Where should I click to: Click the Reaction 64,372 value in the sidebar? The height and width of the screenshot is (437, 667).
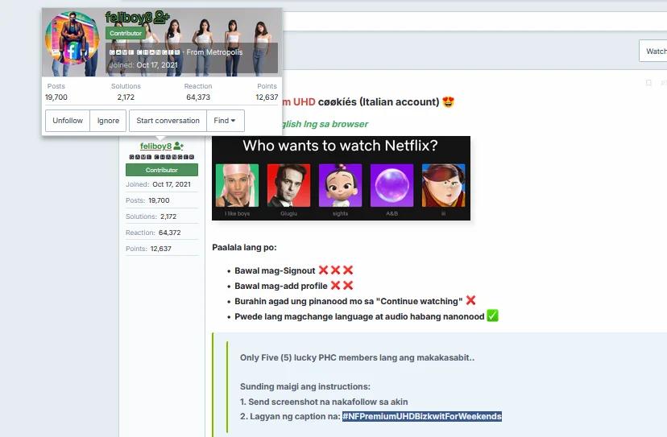pyautogui.click(x=170, y=233)
